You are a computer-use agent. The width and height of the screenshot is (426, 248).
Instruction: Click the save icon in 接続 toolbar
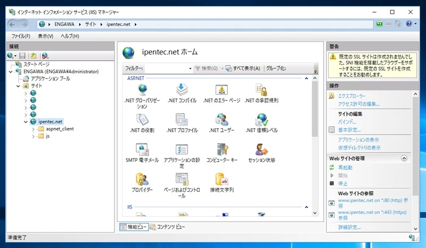click(22, 56)
